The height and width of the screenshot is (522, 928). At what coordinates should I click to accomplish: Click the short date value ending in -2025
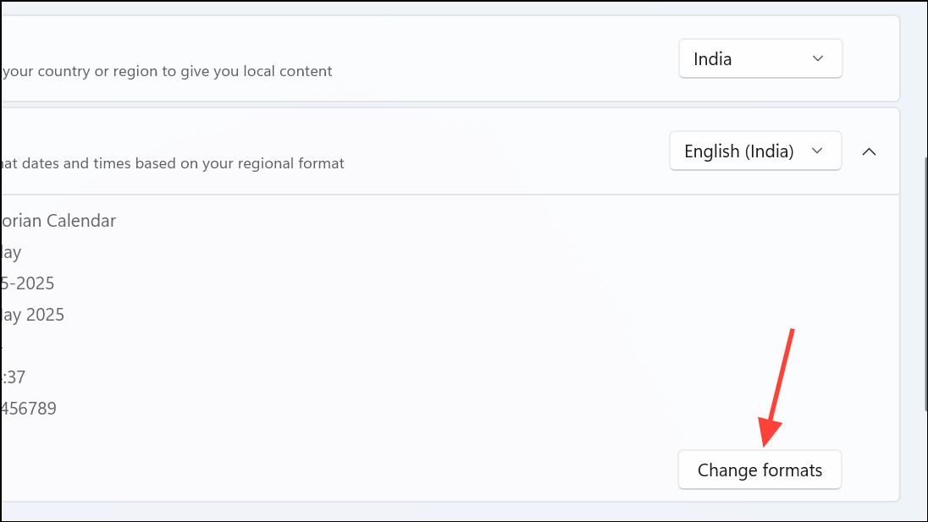tap(28, 283)
